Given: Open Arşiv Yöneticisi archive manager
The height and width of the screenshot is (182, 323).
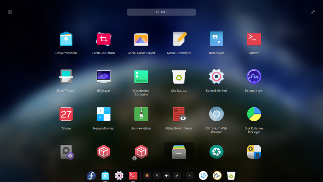Looking at the screenshot, I should click(x=141, y=114).
